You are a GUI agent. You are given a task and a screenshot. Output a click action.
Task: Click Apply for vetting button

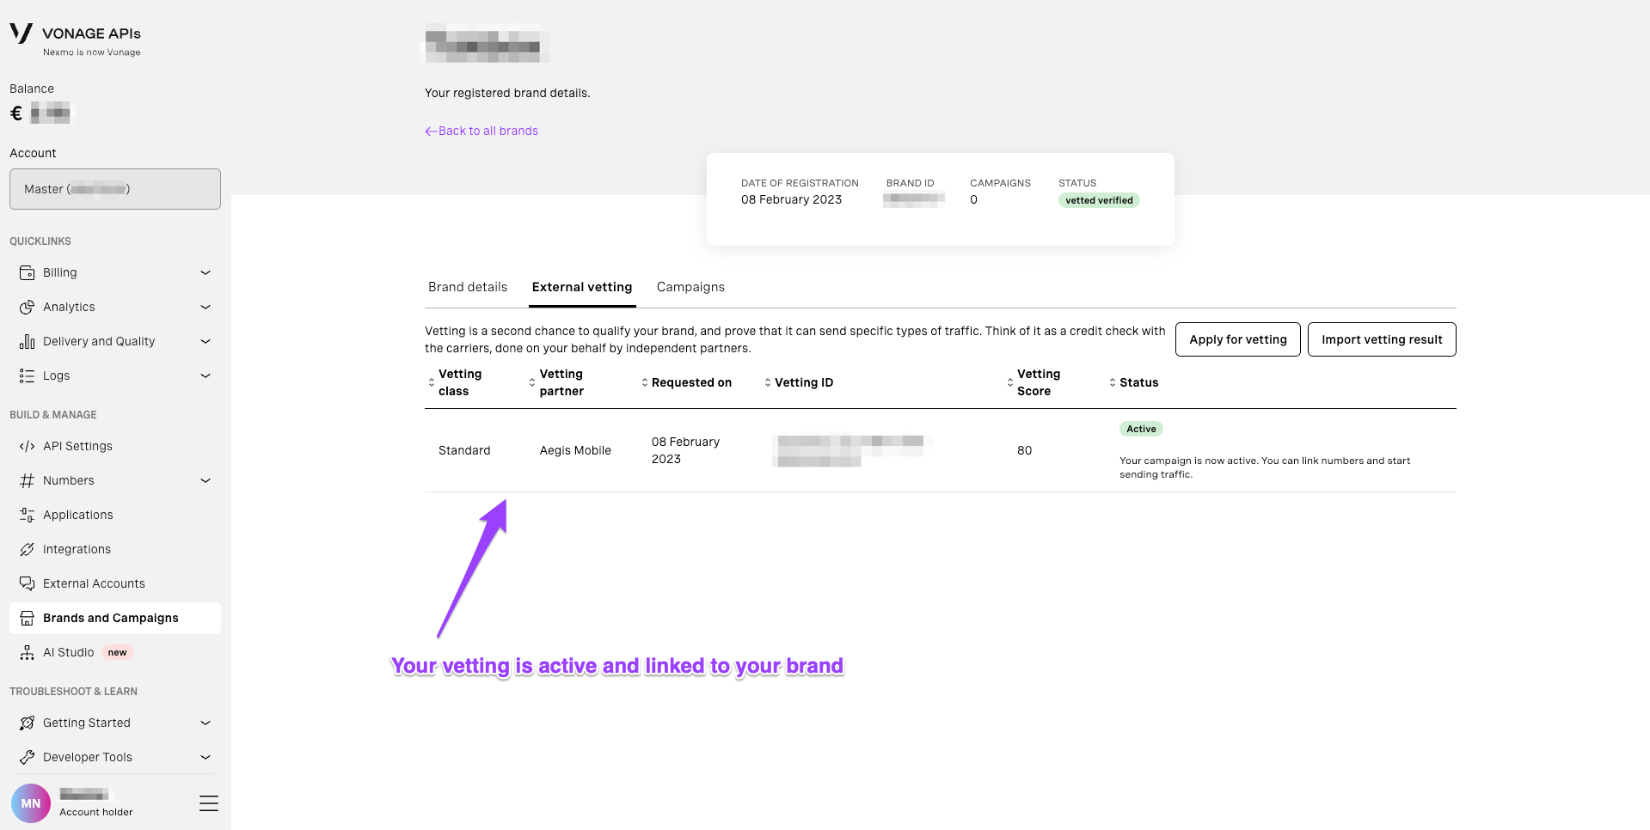click(1238, 339)
